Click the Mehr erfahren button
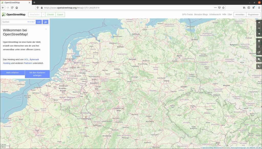Image resolution: width=262 pixels, height=149 pixels. click(x=12, y=73)
